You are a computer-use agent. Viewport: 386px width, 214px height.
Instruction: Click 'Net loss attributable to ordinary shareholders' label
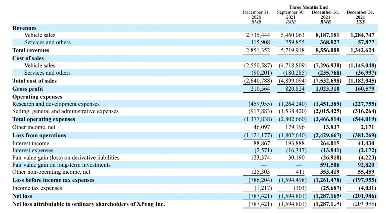pos(89,204)
